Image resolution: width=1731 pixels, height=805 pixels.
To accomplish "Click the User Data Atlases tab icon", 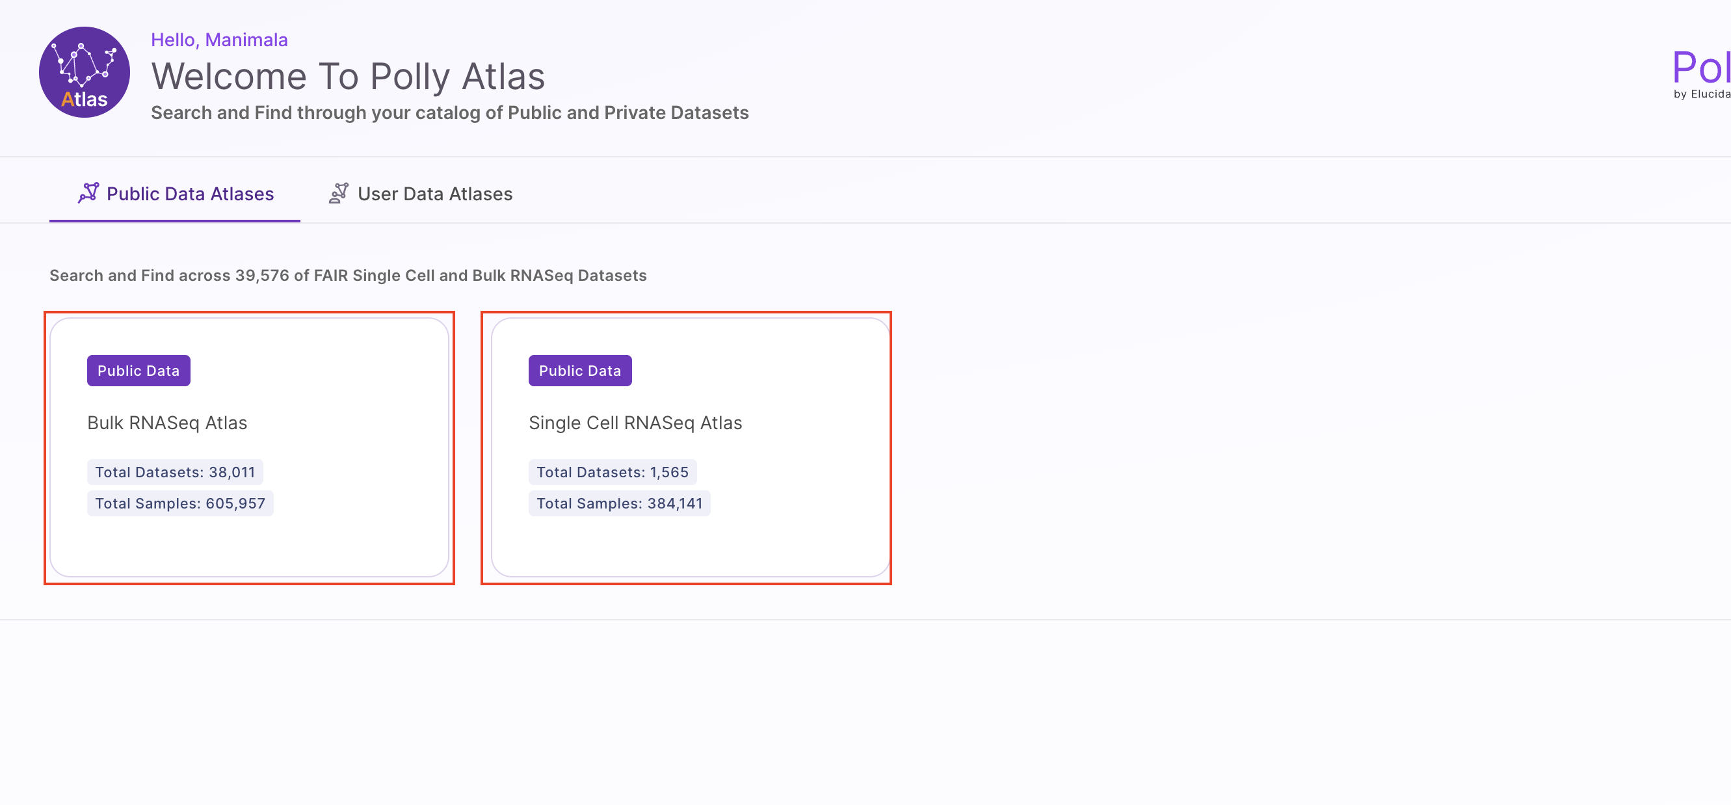I will pyautogui.click(x=339, y=193).
